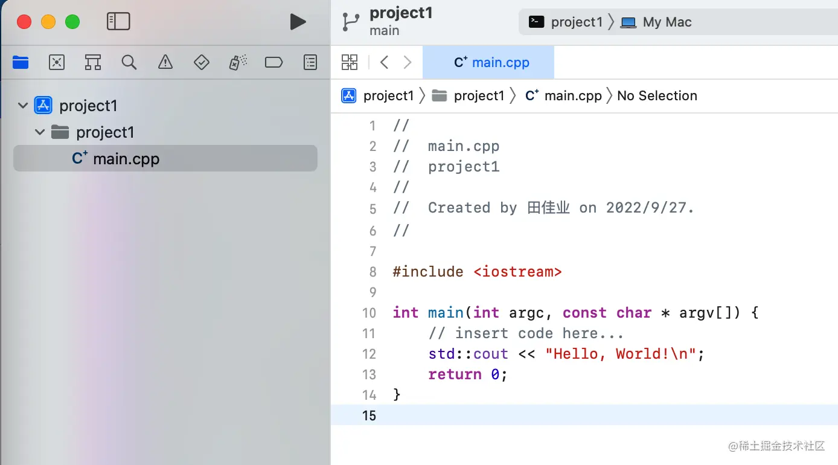
Task: Open the source control branch icon
Action: [350, 22]
